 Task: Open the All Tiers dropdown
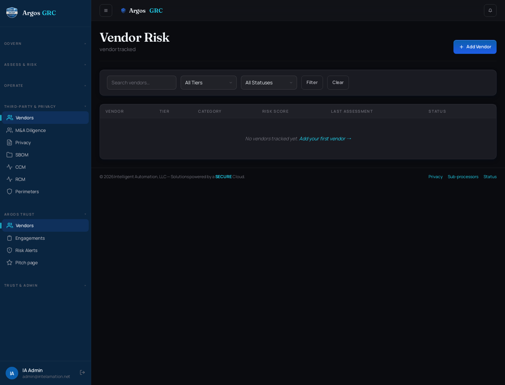tap(209, 83)
